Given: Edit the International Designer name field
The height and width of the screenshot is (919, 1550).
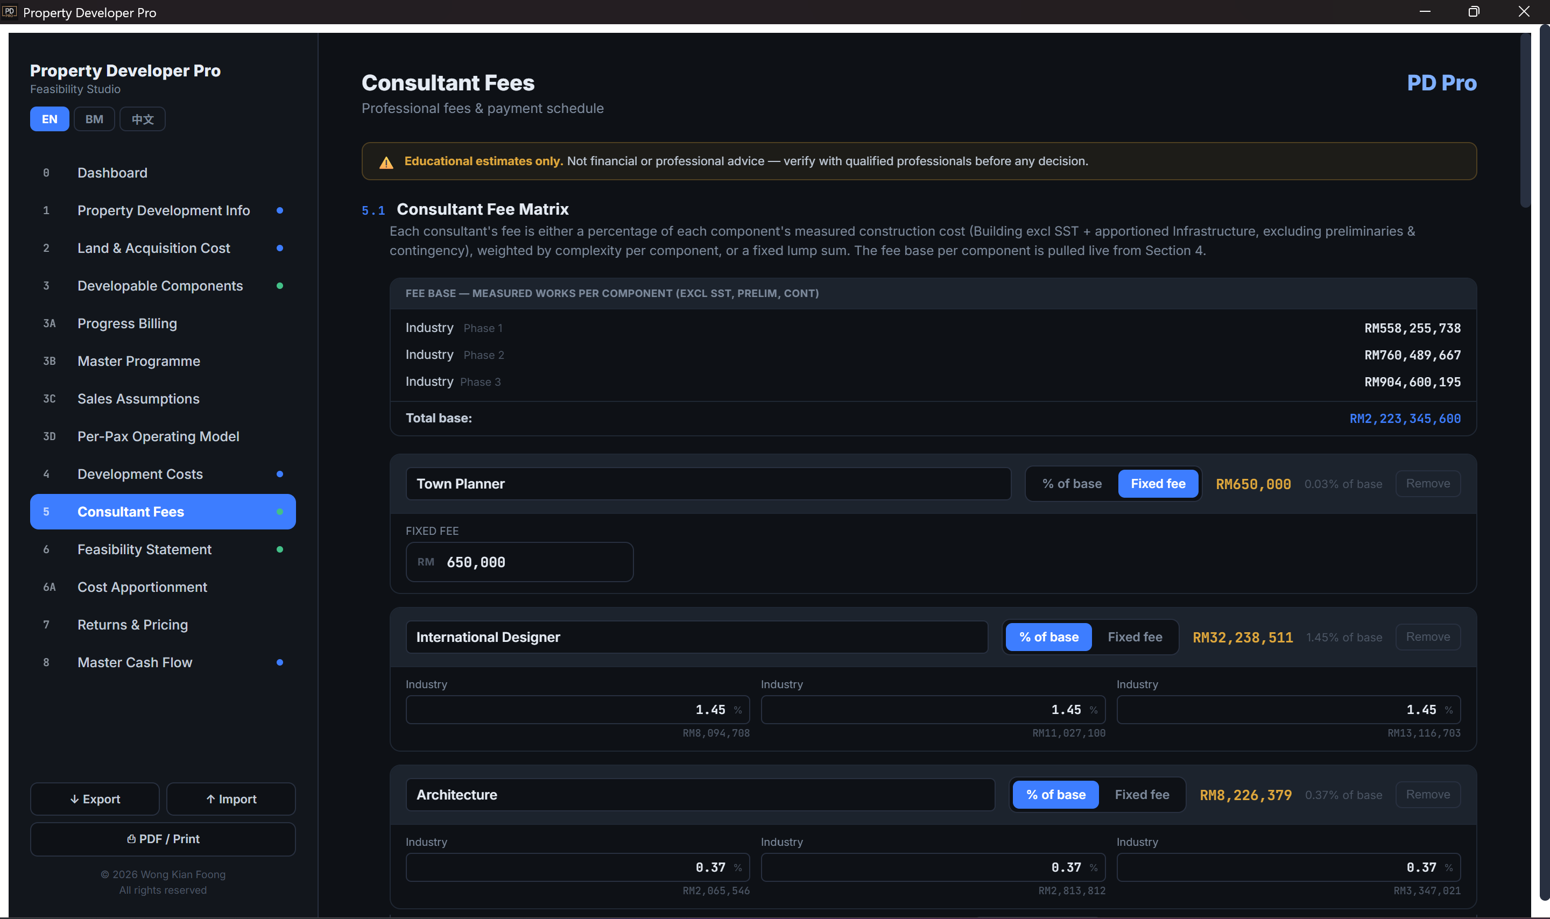Looking at the screenshot, I should click(x=696, y=637).
